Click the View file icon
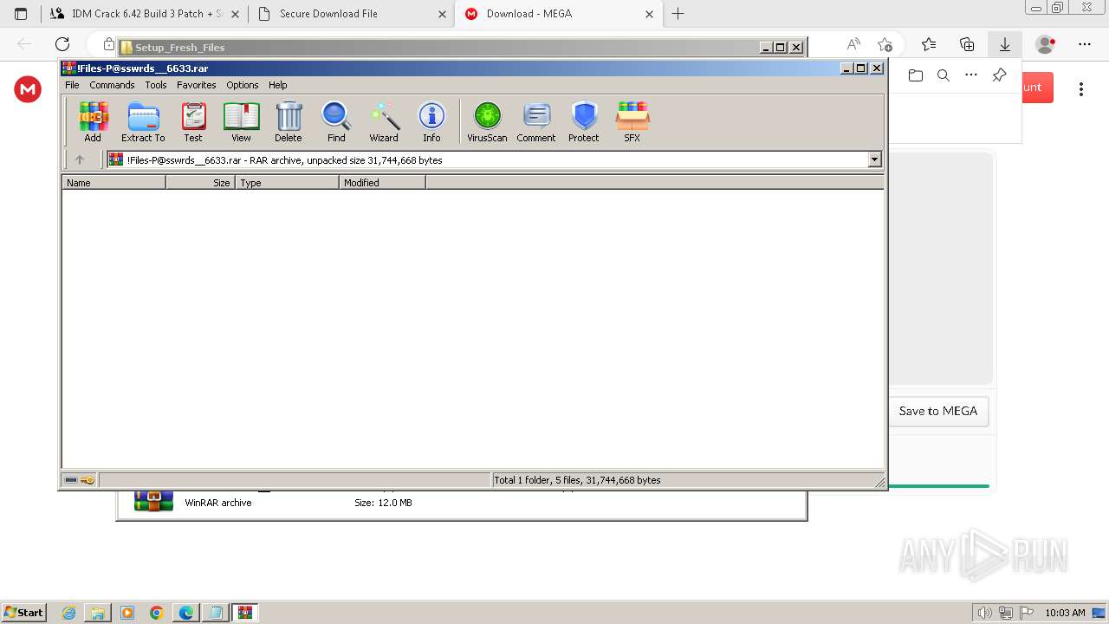1109x624 pixels. [x=241, y=121]
